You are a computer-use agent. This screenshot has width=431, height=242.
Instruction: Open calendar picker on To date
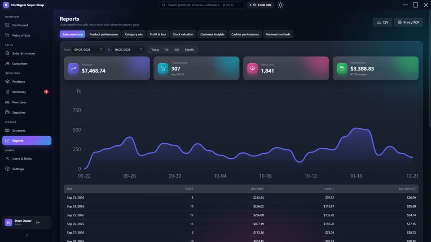(x=141, y=49)
